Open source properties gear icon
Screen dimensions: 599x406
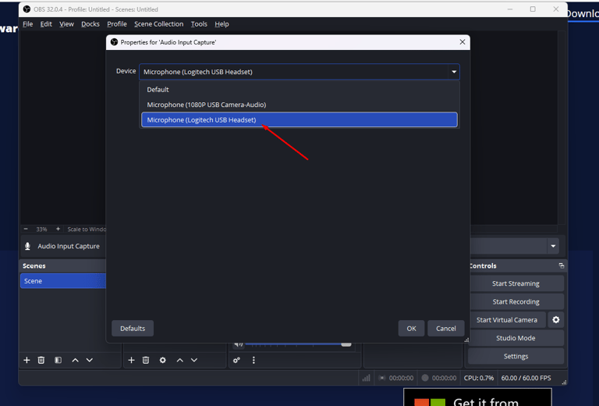click(163, 360)
